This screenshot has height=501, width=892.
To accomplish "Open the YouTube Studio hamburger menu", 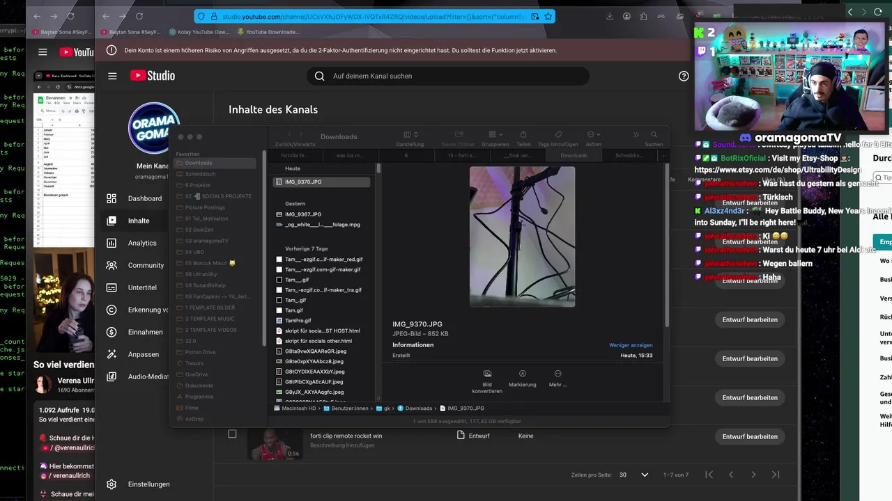I will [x=112, y=76].
